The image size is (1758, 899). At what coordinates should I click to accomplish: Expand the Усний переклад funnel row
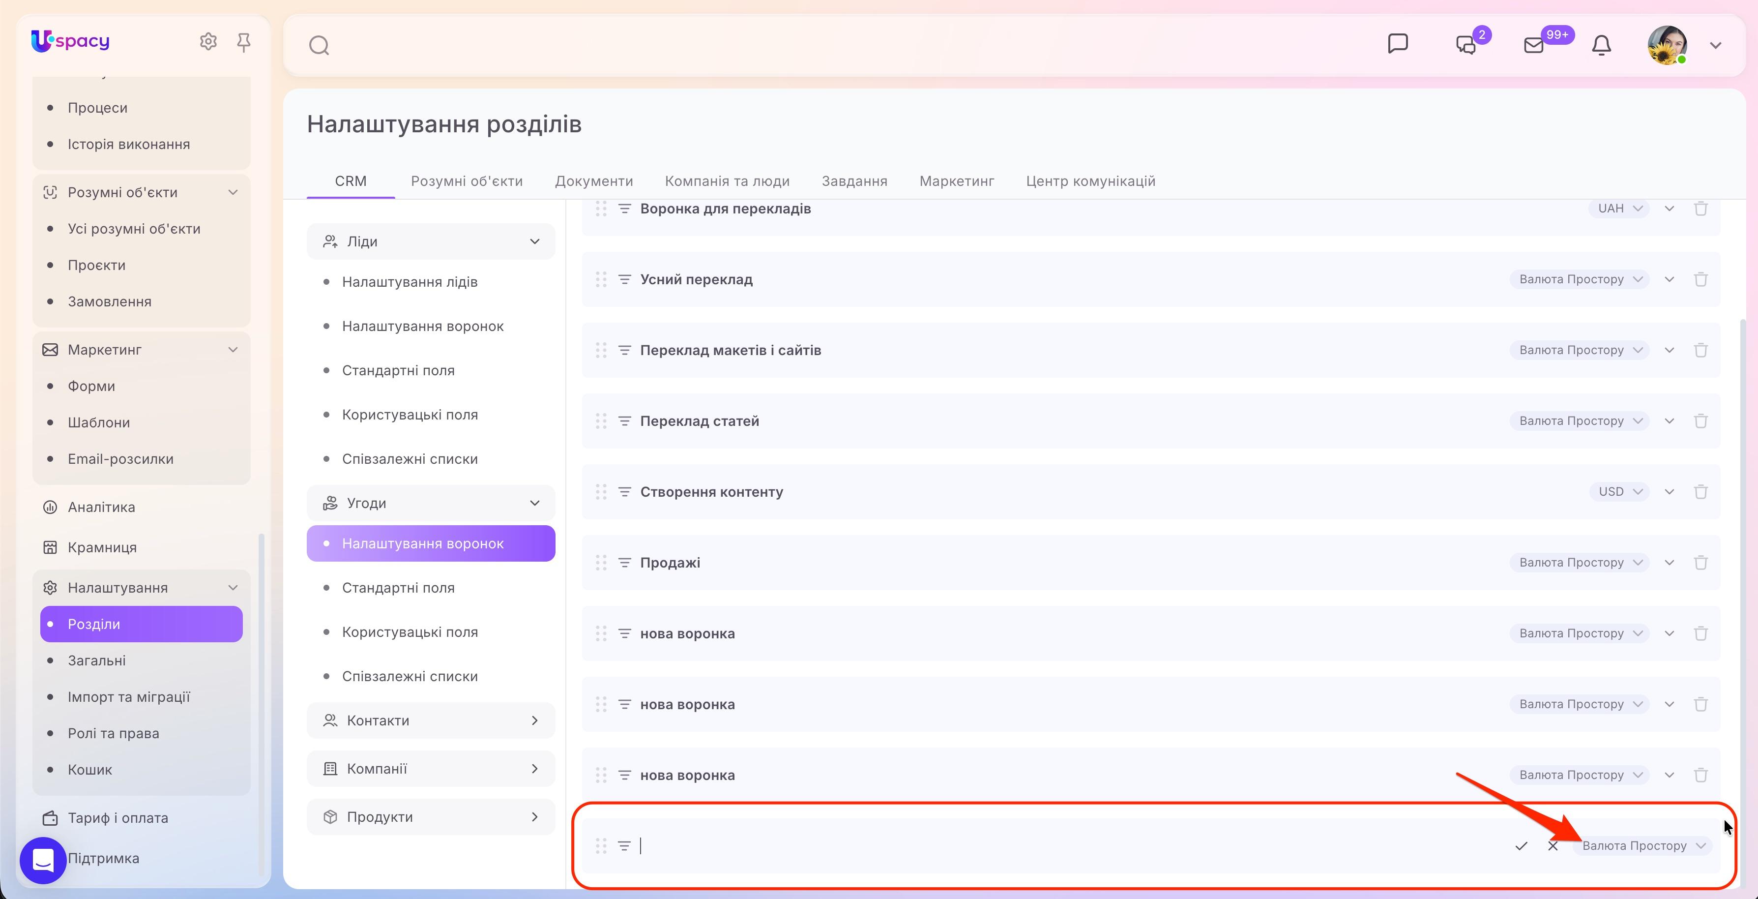[x=1670, y=279]
